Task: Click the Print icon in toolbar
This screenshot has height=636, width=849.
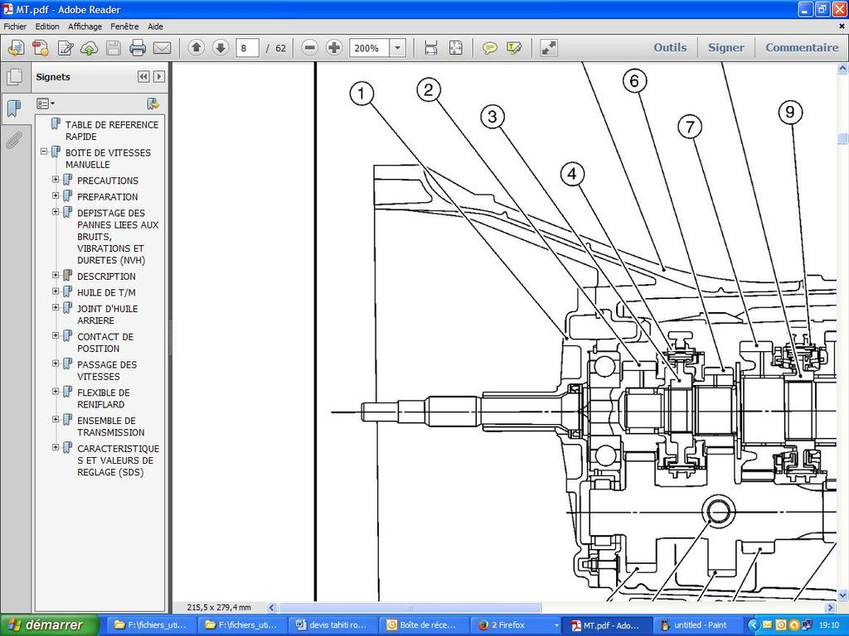Action: tap(138, 48)
